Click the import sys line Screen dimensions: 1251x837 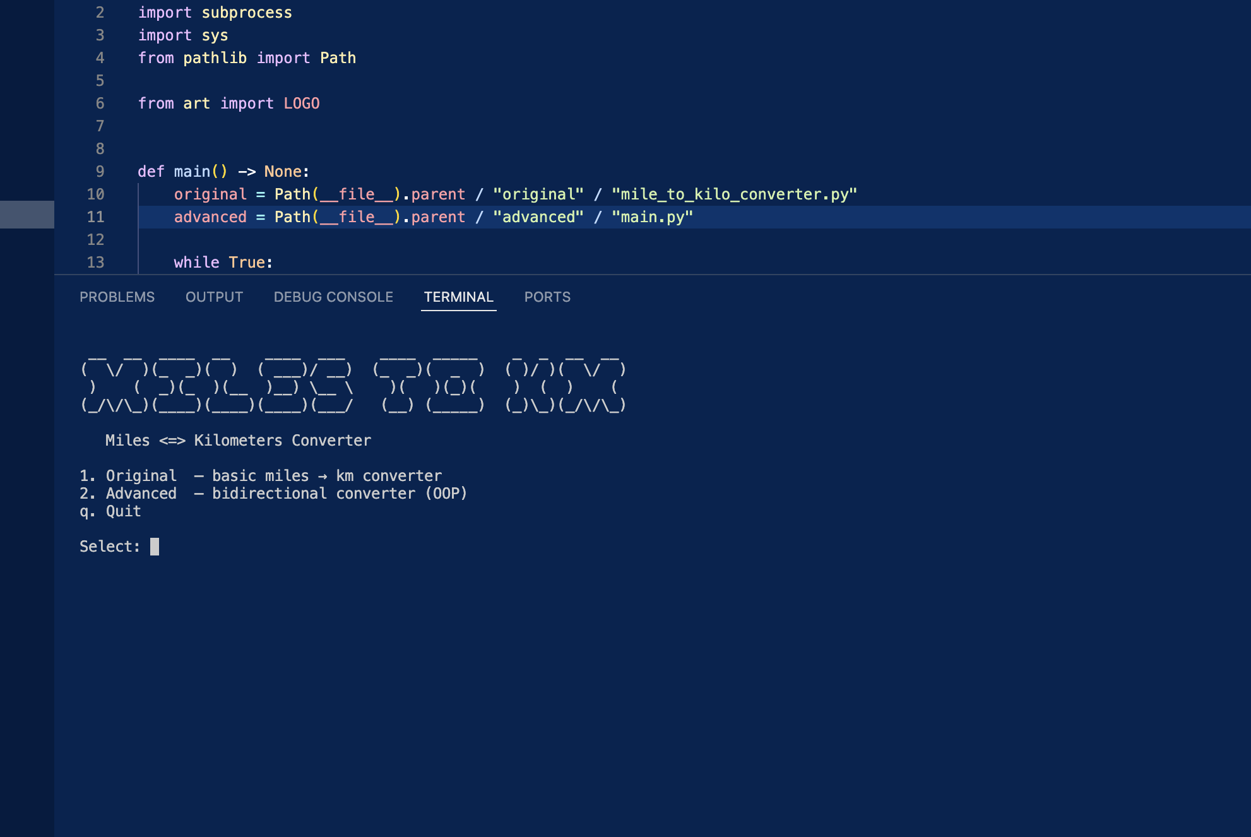[183, 35]
